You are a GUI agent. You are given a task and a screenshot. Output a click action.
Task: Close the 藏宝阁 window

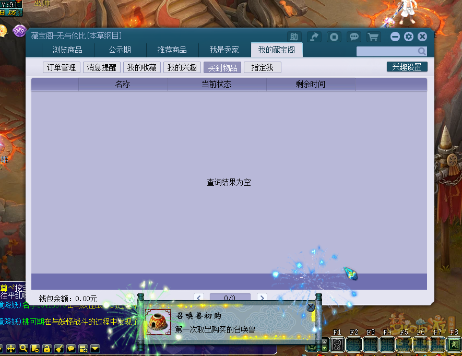(422, 37)
